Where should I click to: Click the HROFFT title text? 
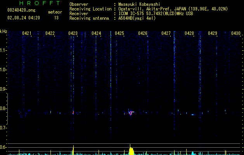(x=40, y=3)
